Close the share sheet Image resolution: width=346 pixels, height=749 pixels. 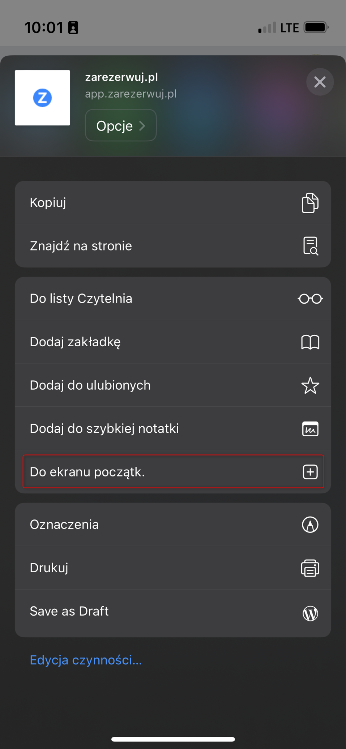[x=320, y=82]
